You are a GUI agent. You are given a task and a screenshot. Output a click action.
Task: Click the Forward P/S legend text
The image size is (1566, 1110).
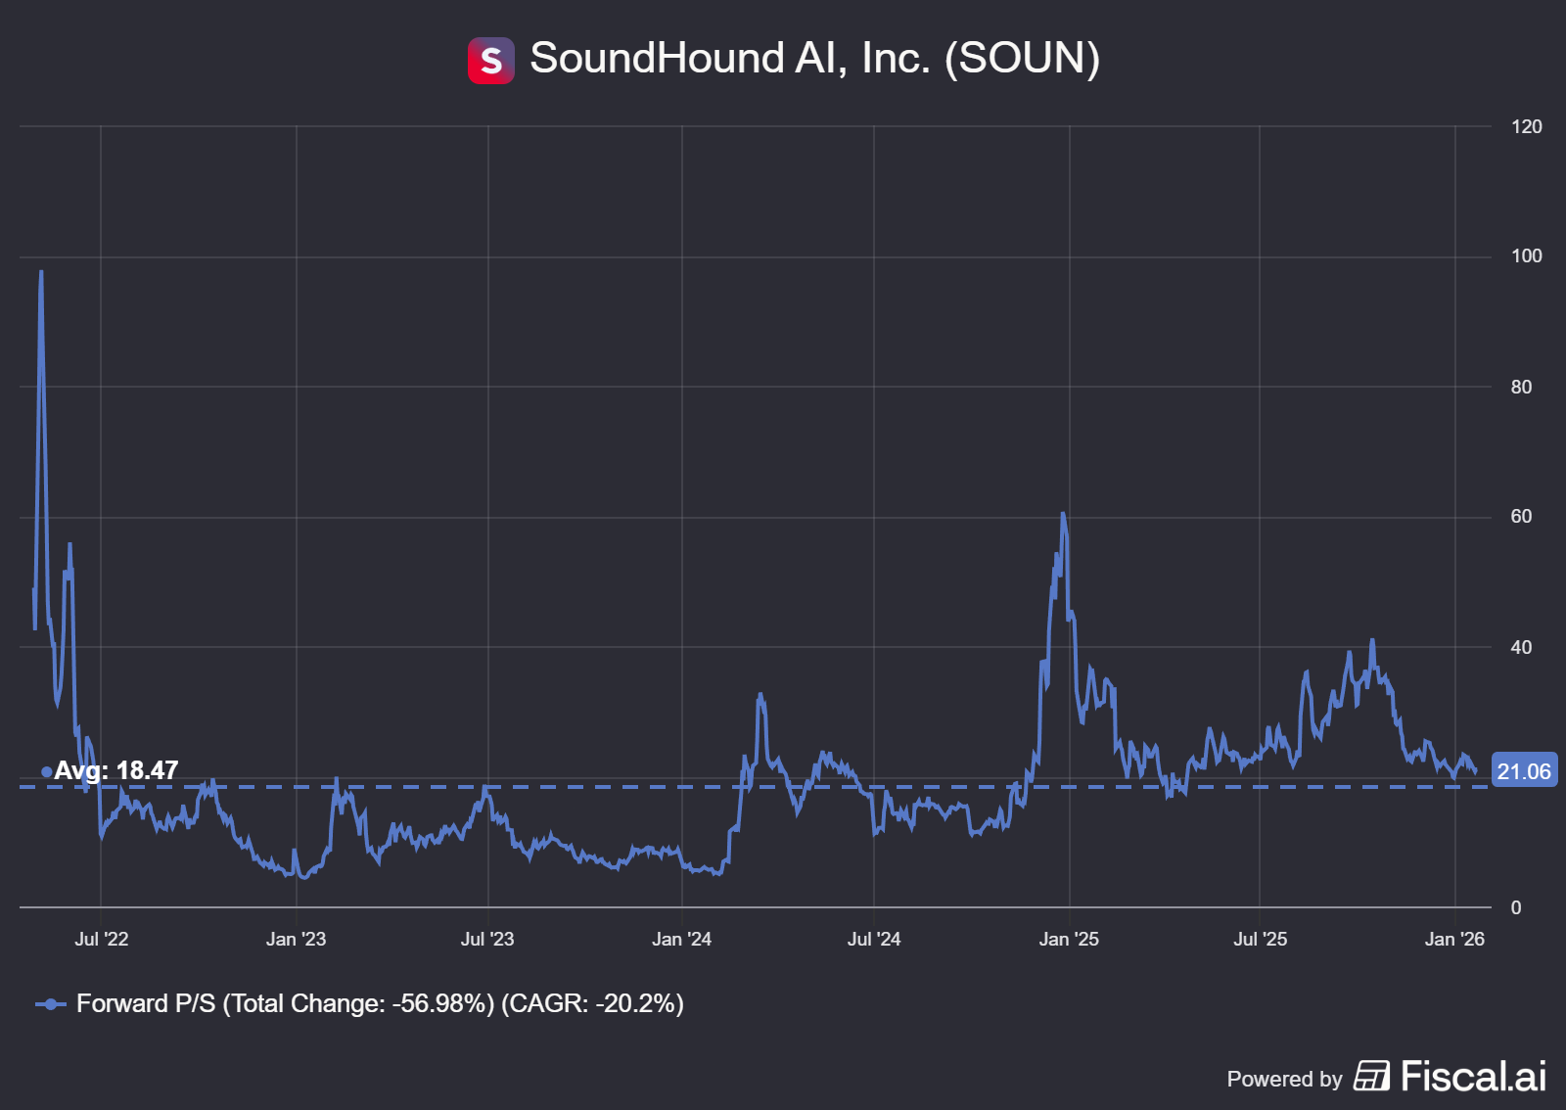(380, 1004)
